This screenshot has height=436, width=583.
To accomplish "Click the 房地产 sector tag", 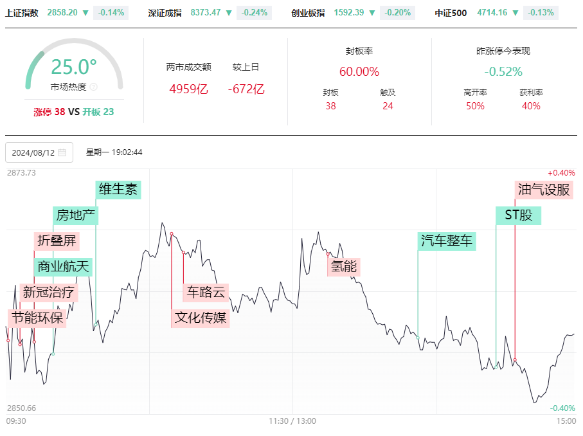I will (75, 215).
